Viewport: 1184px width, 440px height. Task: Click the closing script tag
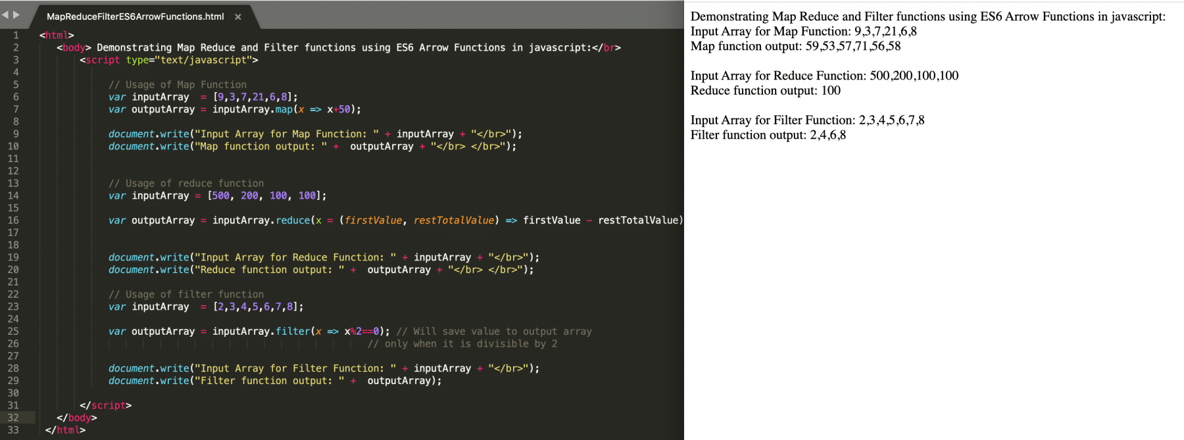[105, 406]
